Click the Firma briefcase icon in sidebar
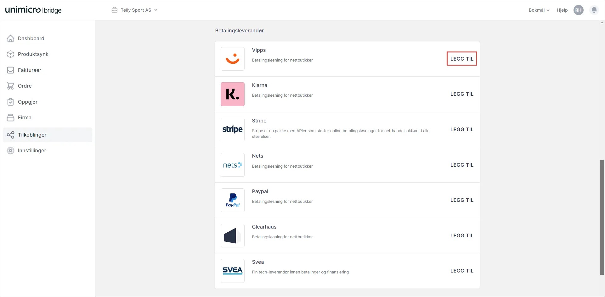This screenshot has width=605, height=297. click(10, 117)
